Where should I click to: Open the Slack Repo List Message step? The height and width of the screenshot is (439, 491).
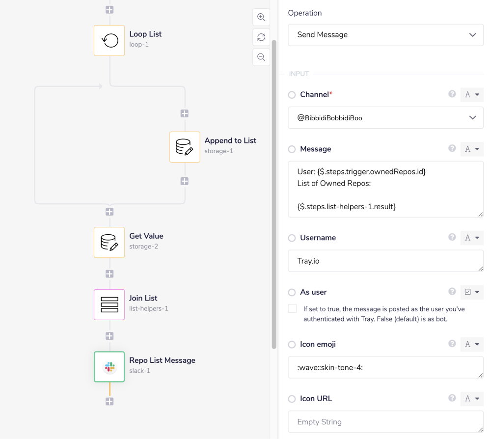click(x=109, y=367)
